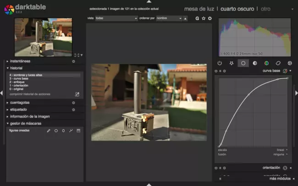Create new style from history icon
The image size is (298, 186).
tap(77, 94)
